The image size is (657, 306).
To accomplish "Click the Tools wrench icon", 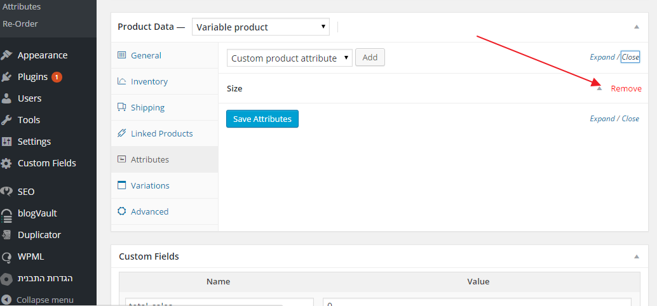I will [x=7, y=120].
